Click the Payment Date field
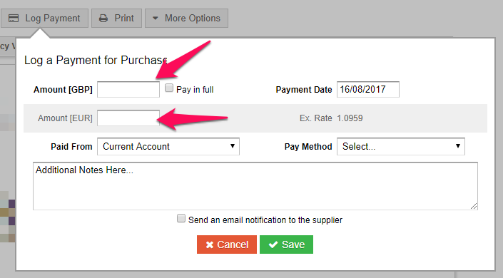Screen dimensions: 503x278 368,90
